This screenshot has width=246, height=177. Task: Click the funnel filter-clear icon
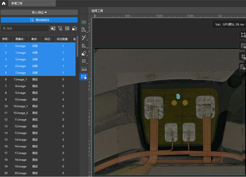60,28
